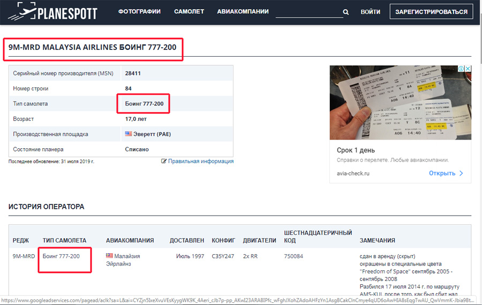This screenshot has height=305, width=482.
Task: Click the page heading 9M-MRD Malaysia Airlines
Action: [92, 47]
